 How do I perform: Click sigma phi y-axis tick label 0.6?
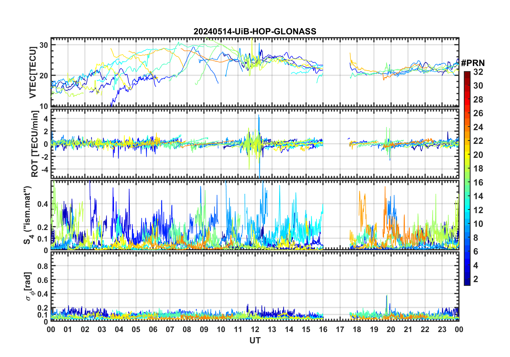[x=43, y=280]
